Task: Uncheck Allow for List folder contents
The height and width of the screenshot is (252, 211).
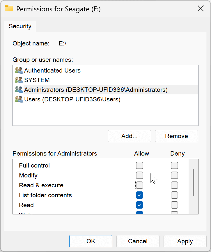Action: (x=140, y=195)
